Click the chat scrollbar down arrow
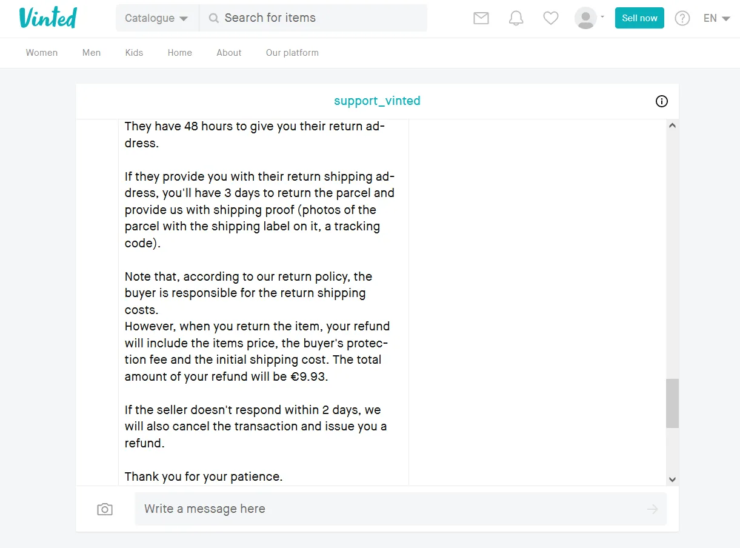This screenshot has width=740, height=548. point(672,480)
